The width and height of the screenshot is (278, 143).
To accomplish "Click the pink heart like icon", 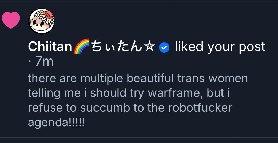I will point(11,20).
